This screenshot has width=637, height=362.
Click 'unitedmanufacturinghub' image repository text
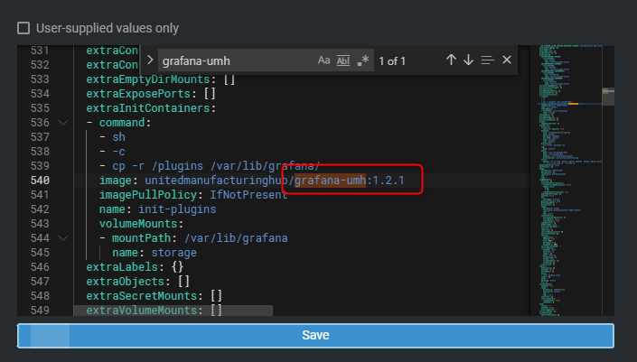[217, 181]
